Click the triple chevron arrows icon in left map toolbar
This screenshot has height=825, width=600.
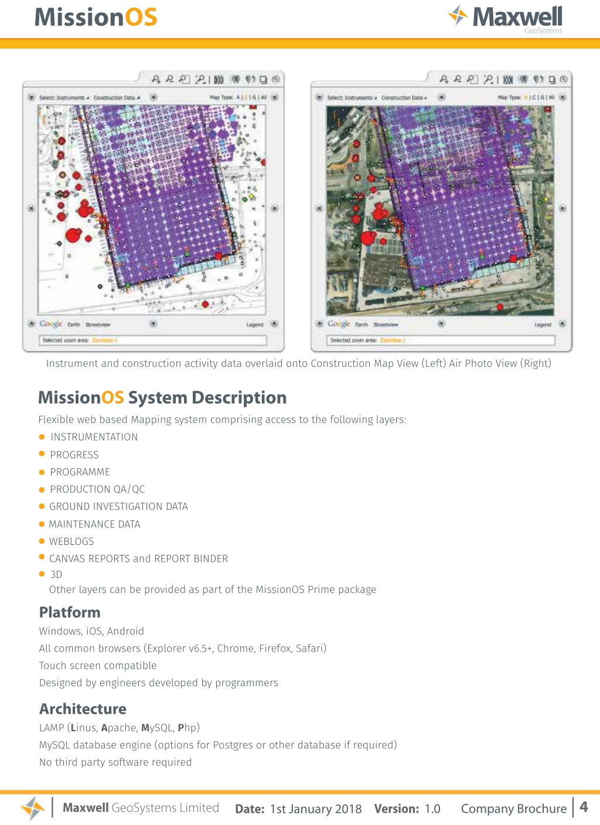[x=219, y=79]
